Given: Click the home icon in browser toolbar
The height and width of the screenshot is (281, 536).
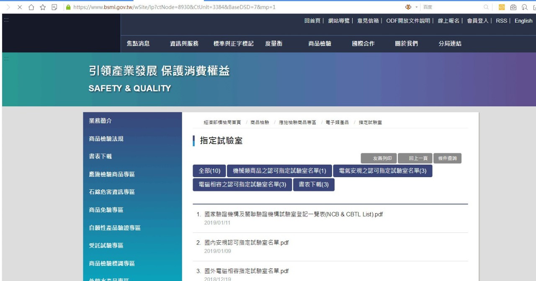Looking at the screenshot, I should (31, 7).
